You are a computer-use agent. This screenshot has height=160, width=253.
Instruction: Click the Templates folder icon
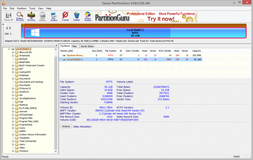(x=17, y=138)
